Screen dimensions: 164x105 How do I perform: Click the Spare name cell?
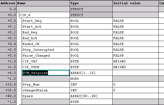tap(46, 96)
